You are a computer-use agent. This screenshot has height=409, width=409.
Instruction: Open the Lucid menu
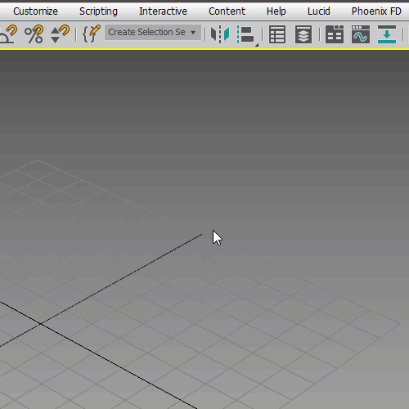[319, 11]
